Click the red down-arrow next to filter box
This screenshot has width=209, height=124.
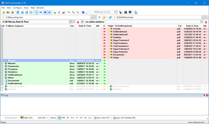coord(78,22)
